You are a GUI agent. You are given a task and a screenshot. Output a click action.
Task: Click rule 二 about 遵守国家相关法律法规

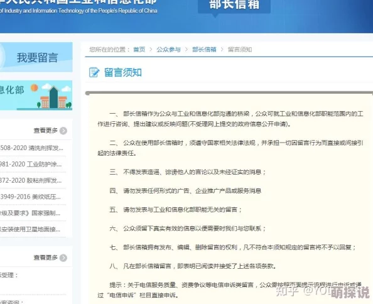tap(230, 148)
